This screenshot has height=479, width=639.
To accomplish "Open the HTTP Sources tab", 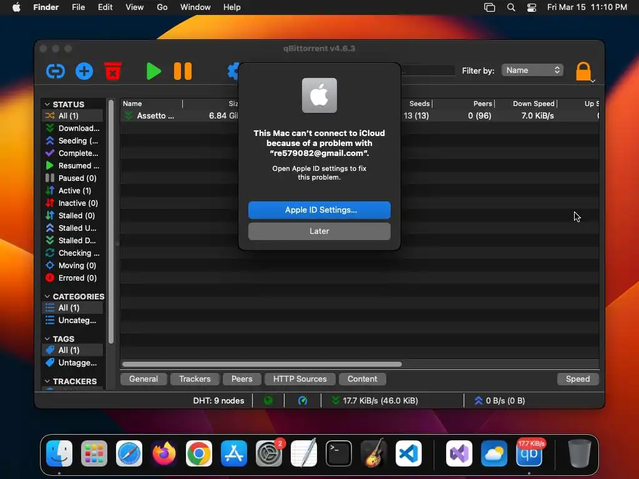I will point(300,379).
